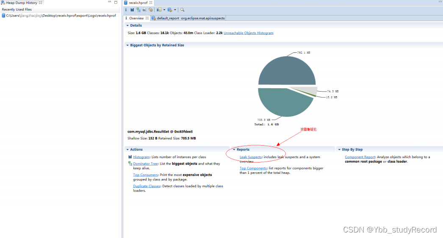Click 'com.mysql.jdbc.ResultSet @ 0xc63fdee8' text
Image resolution: width=443 pixels, height=238 pixels.
(x=160, y=132)
